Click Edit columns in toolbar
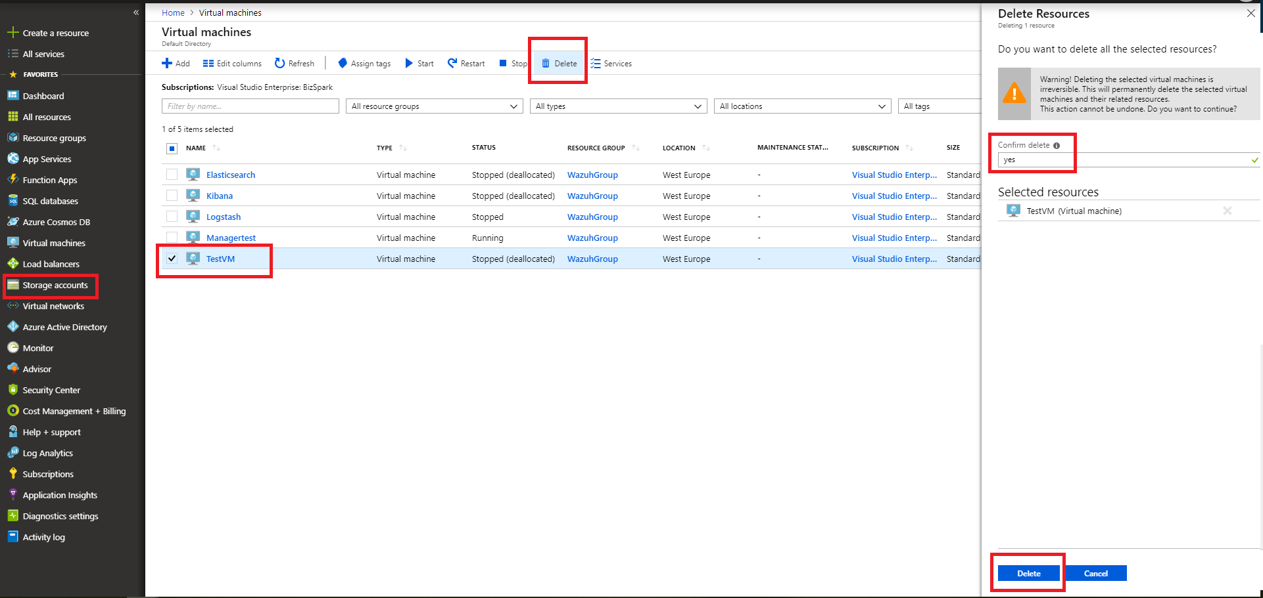This screenshot has height=598, width=1263. tap(232, 64)
